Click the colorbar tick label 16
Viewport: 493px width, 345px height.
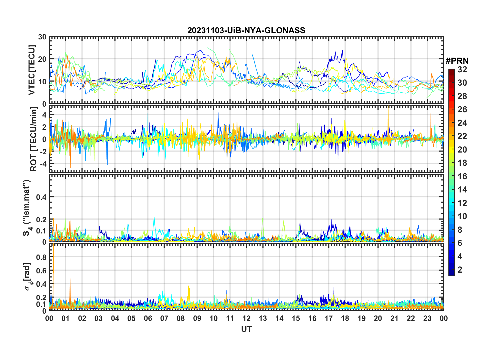[x=462, y=176]
